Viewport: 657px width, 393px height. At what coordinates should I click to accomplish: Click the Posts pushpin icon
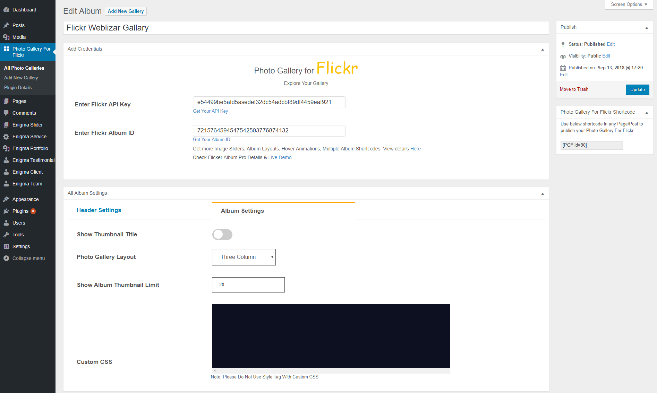click(6, 25)
